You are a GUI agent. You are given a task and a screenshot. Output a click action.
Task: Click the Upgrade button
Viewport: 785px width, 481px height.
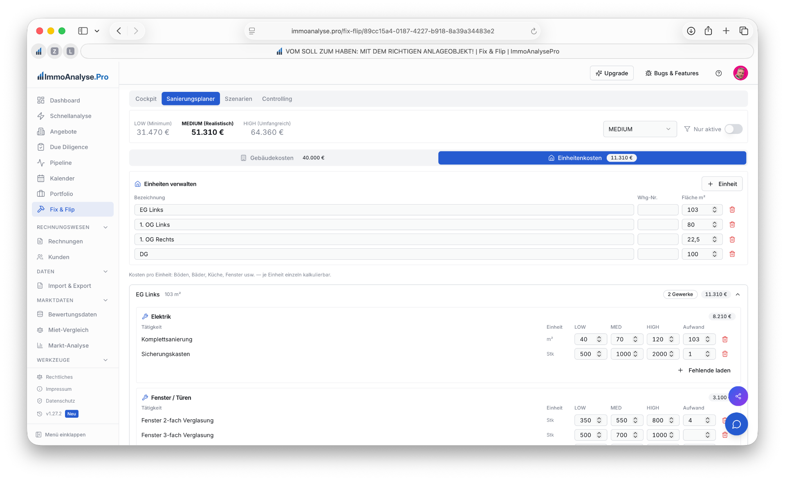tap(612, 73)
